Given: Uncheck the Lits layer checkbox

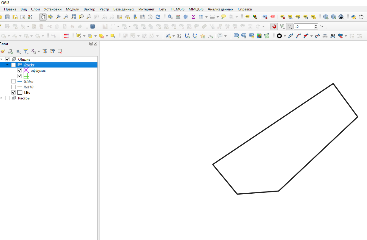Looking at the screenshot, I should click(x=13, y=92).
